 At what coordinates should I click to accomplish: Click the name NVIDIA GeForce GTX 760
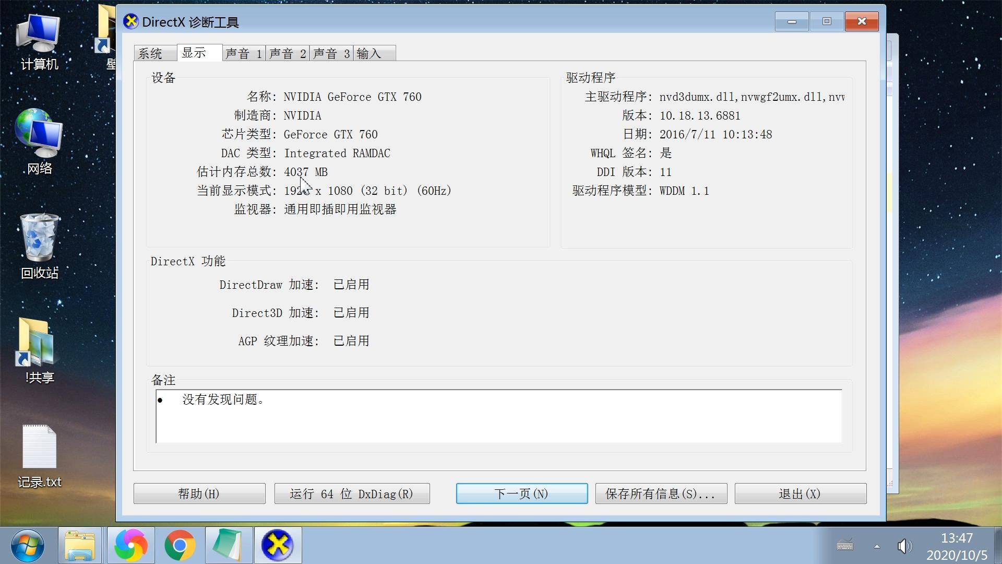(x=352, y=97)
